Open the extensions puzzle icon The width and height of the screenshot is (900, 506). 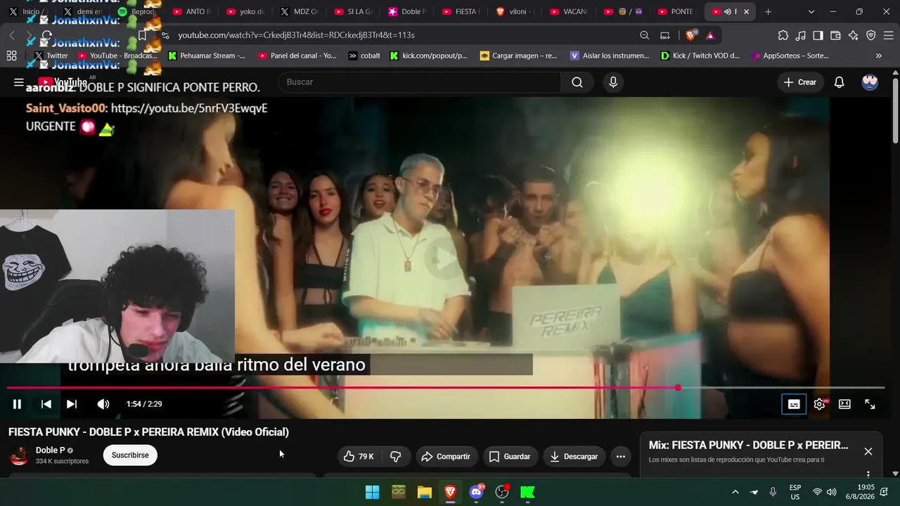[783, 35]
